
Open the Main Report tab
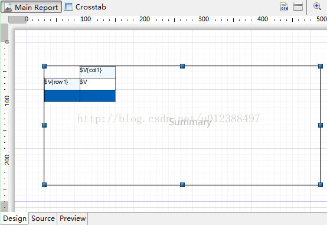click(x=31, y=7)
